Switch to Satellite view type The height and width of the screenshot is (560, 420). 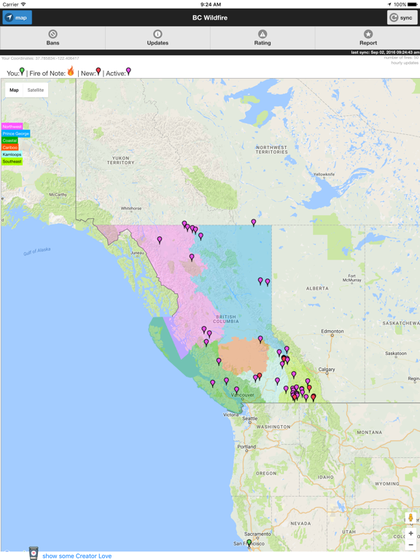35,90
